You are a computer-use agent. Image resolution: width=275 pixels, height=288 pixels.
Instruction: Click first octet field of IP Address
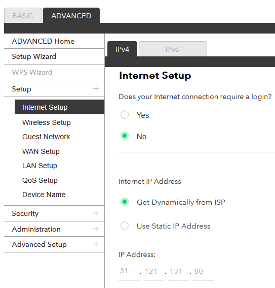pos(129,272)
